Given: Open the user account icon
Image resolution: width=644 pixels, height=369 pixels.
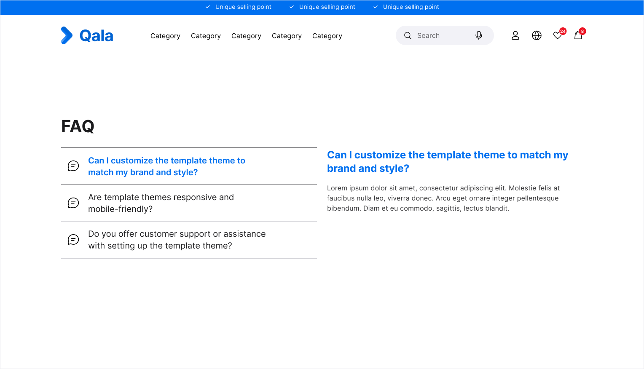Looking at the screenshot, I should tap(515, 35).
